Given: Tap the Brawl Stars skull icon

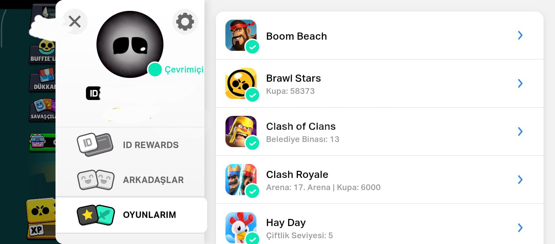Looking at the screenshot, I should pos(241,83).
